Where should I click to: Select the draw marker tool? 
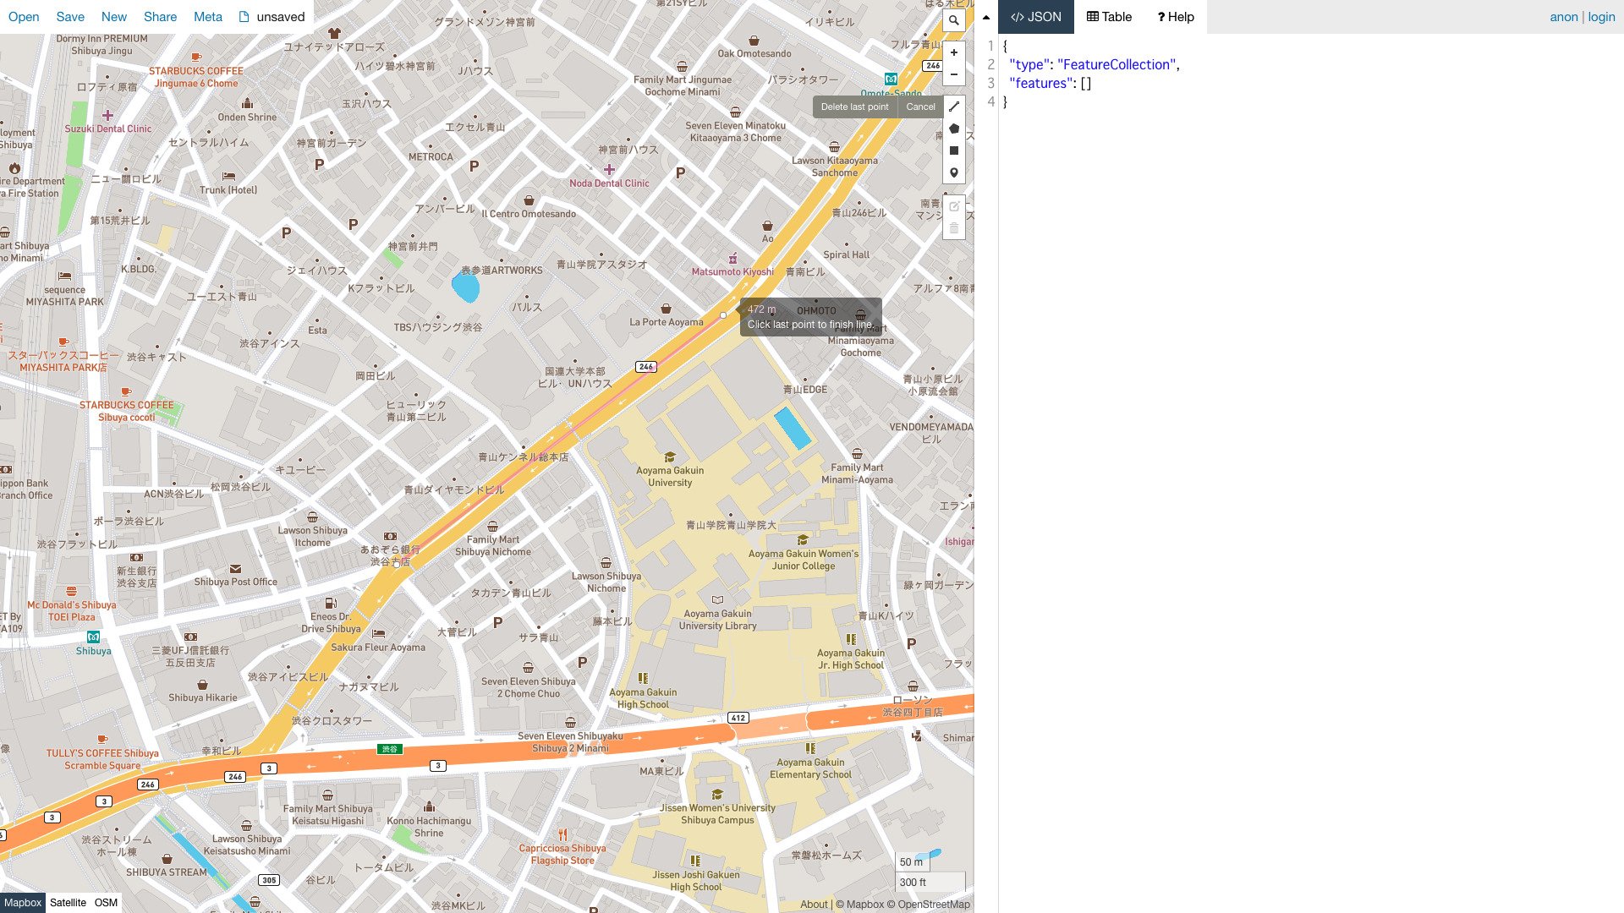[x=953, y=172]
